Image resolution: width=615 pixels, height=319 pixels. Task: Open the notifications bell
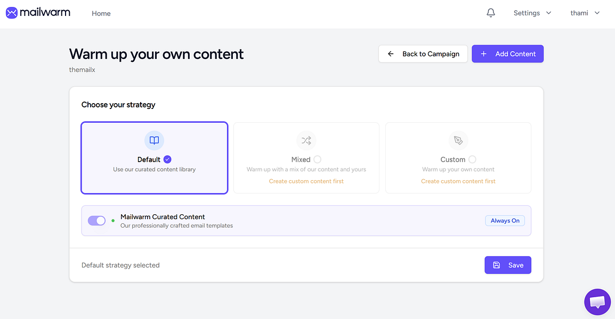coord(491,13)
